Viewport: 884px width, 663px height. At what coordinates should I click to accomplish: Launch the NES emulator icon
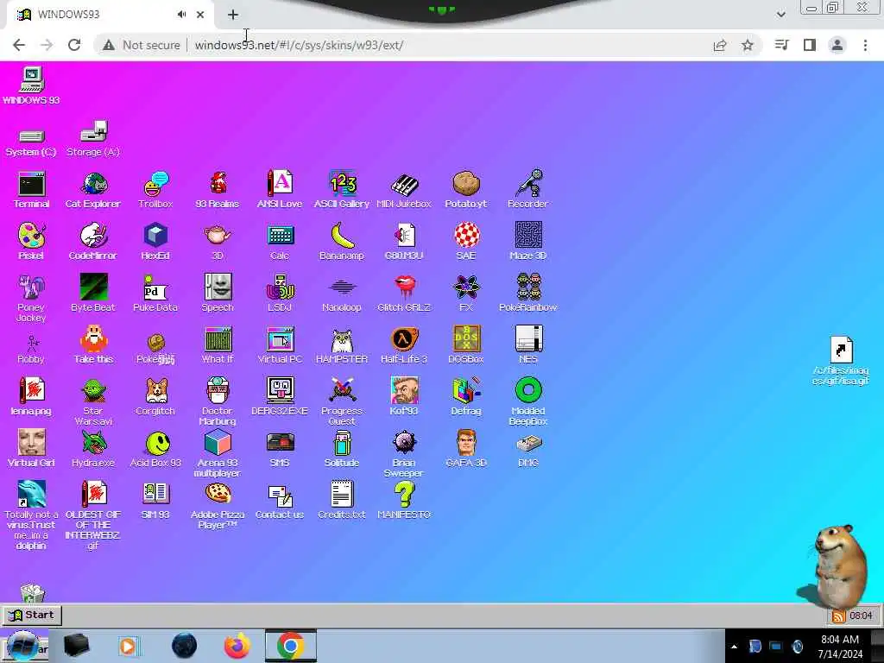[x=528, y=339]
